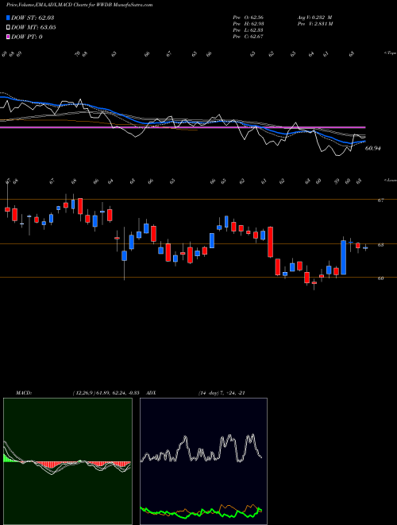Click the white DOW MT legend swatch
Image resolution: width=397 pixels, height=525 pixels.
tap(8, 27)
